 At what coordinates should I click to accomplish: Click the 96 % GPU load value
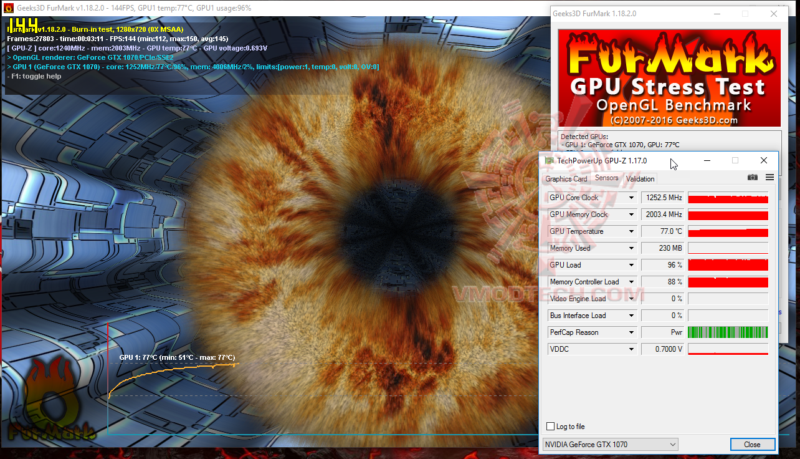point(663,265)
